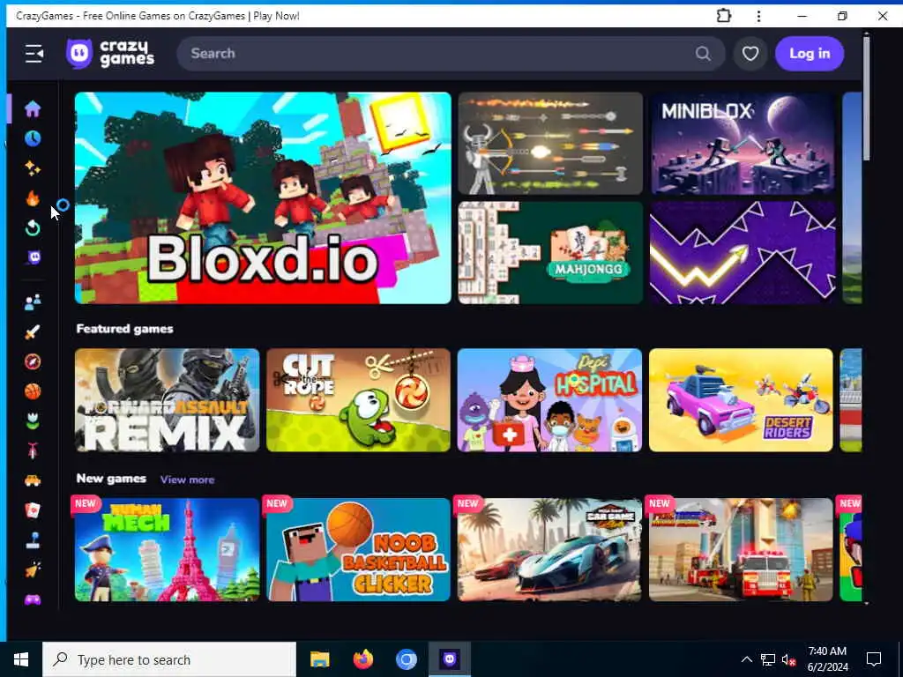Open the Bloxd.io game banner
The image size is (903, 677).
pos(263,197)
